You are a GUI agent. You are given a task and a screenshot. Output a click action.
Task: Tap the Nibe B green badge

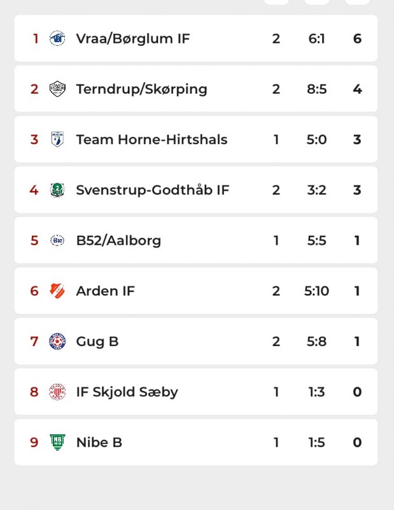point(57,442)
